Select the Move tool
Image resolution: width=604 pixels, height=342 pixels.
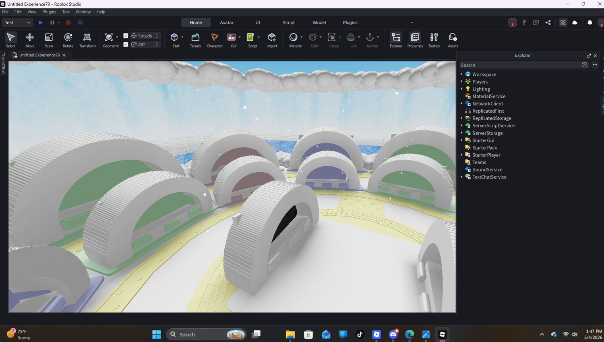[30, 40]
